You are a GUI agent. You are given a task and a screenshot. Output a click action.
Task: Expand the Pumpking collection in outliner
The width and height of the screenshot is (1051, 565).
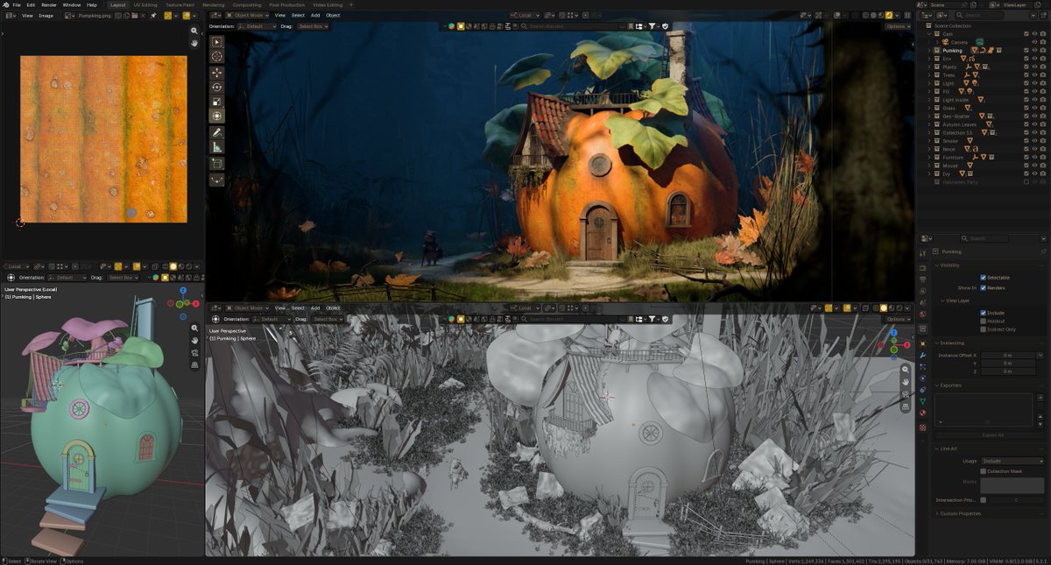(x=929, y=50)
